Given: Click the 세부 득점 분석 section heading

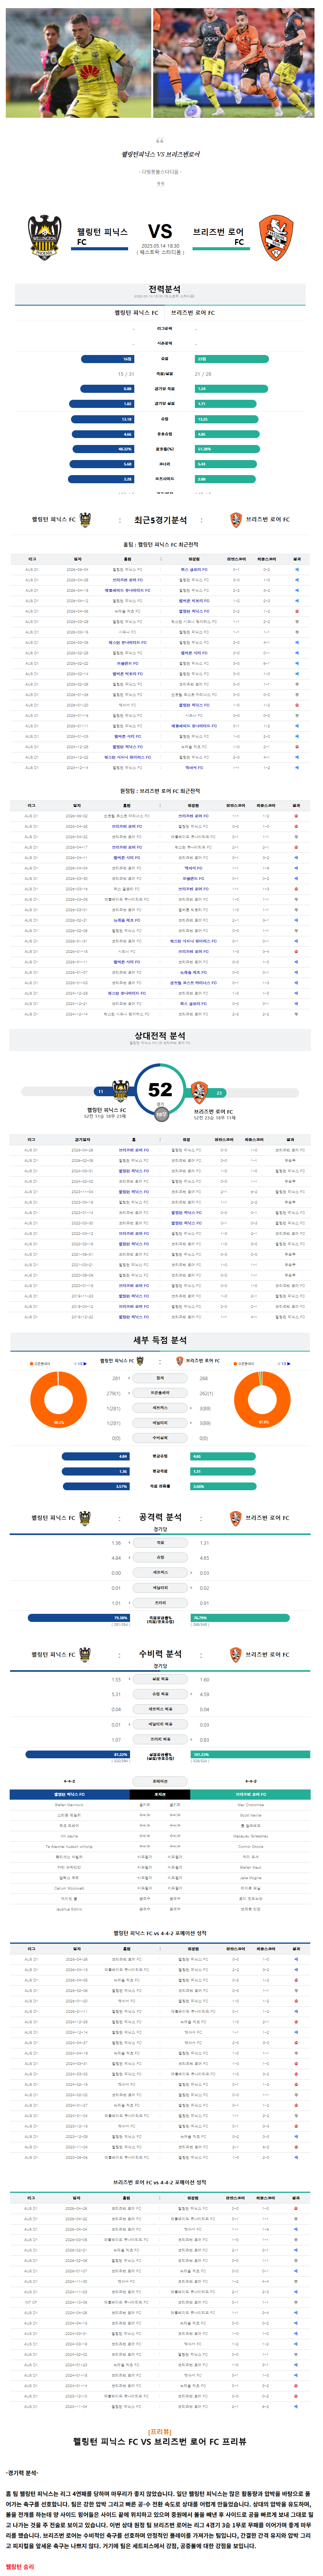Looking at the screenshot, I should point(160,1340).
